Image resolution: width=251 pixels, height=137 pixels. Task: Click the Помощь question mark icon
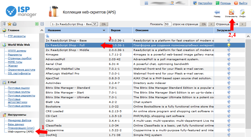[x=217, y=3]
